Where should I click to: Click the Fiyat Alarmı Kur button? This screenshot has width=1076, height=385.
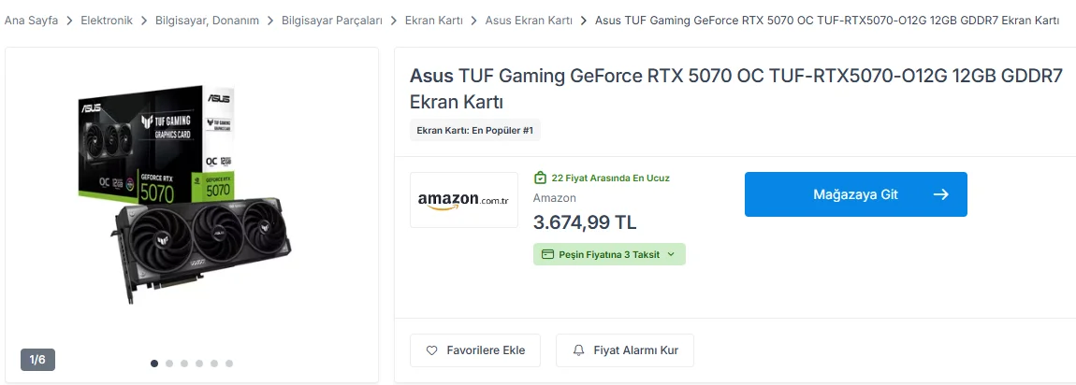[x=624, y=350]
